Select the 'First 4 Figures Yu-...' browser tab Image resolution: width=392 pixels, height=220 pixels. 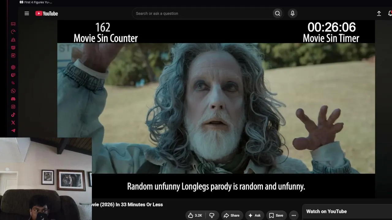coord(36,2)
